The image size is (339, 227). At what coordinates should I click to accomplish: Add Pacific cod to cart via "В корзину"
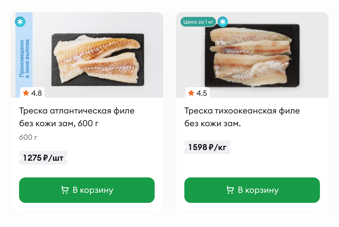coord(252,190)
